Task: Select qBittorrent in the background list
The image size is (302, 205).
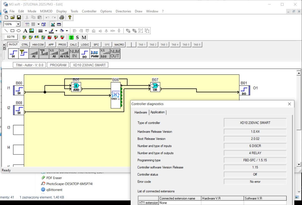Action: pos(54,190)
